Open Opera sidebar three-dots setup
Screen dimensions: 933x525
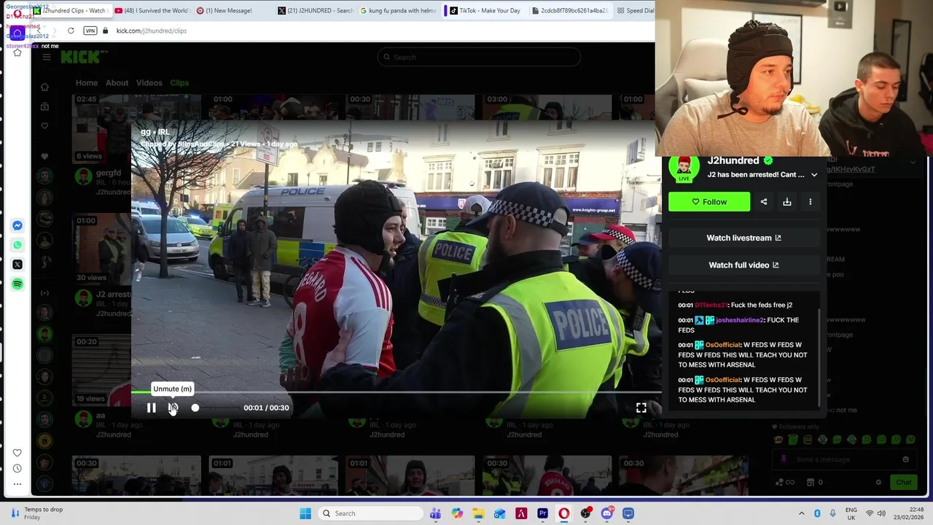[17, 483]
